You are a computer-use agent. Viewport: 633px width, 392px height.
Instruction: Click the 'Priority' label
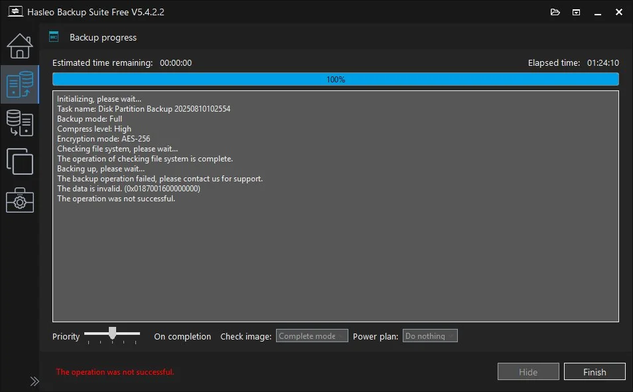tap(66, 336)
